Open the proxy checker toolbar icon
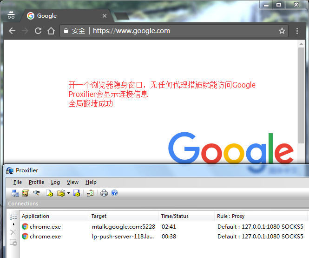309x258 pixels. (x=90, y=193)
